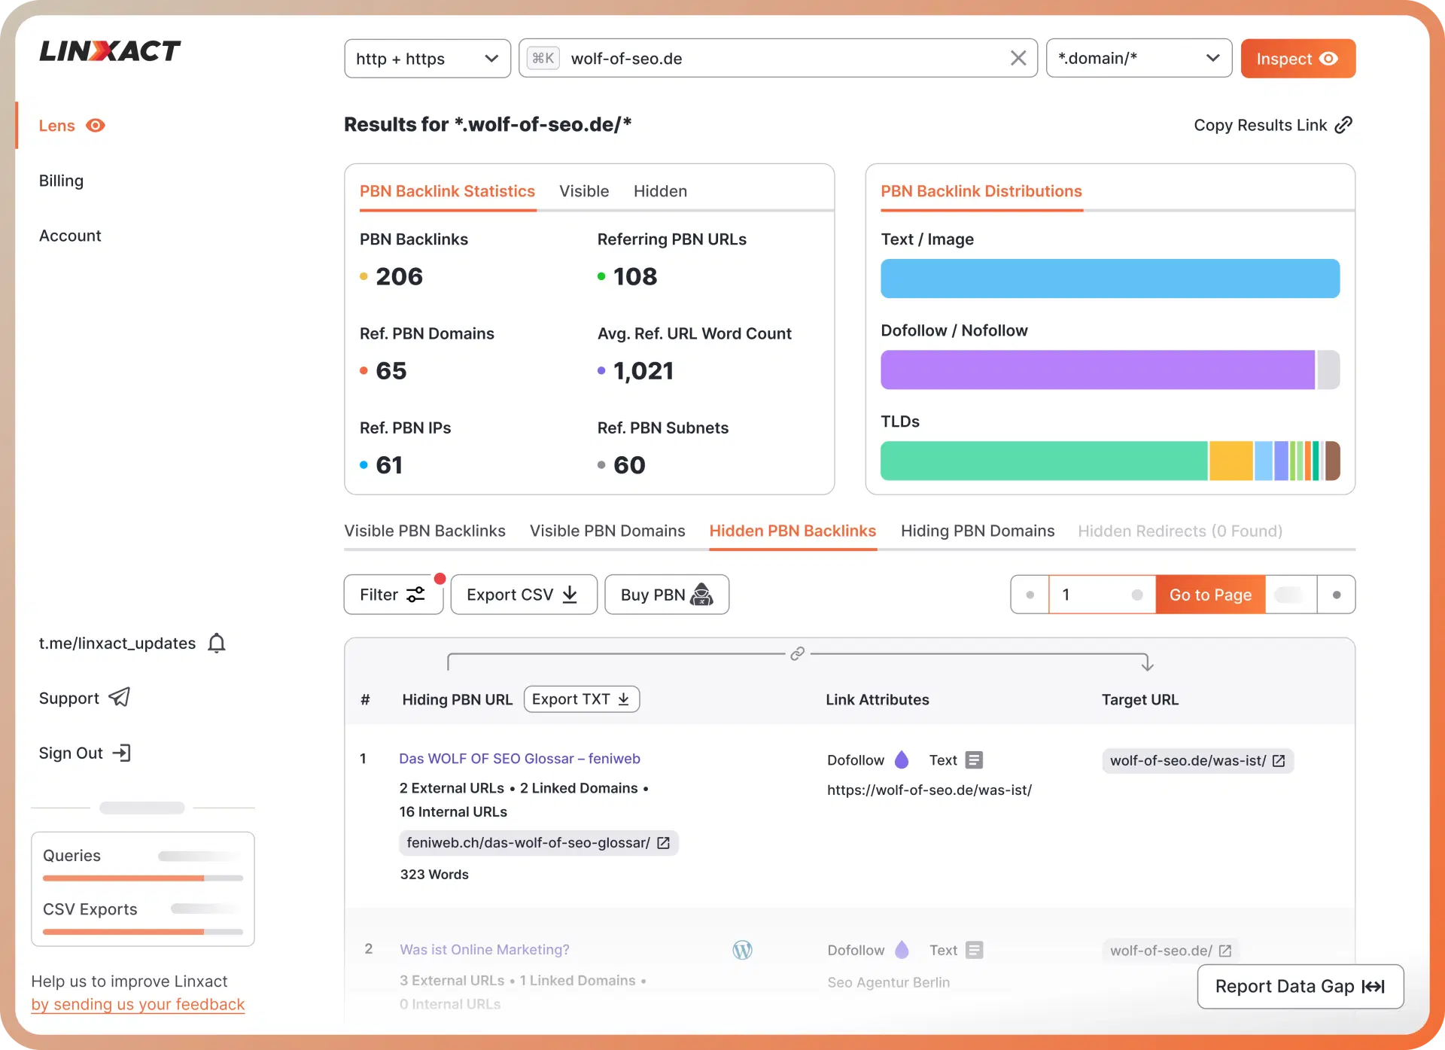This screenshot has width=1445, height=1050.
Task: Select the PBN Backlink Statistics tab
Action: (447, 191)
